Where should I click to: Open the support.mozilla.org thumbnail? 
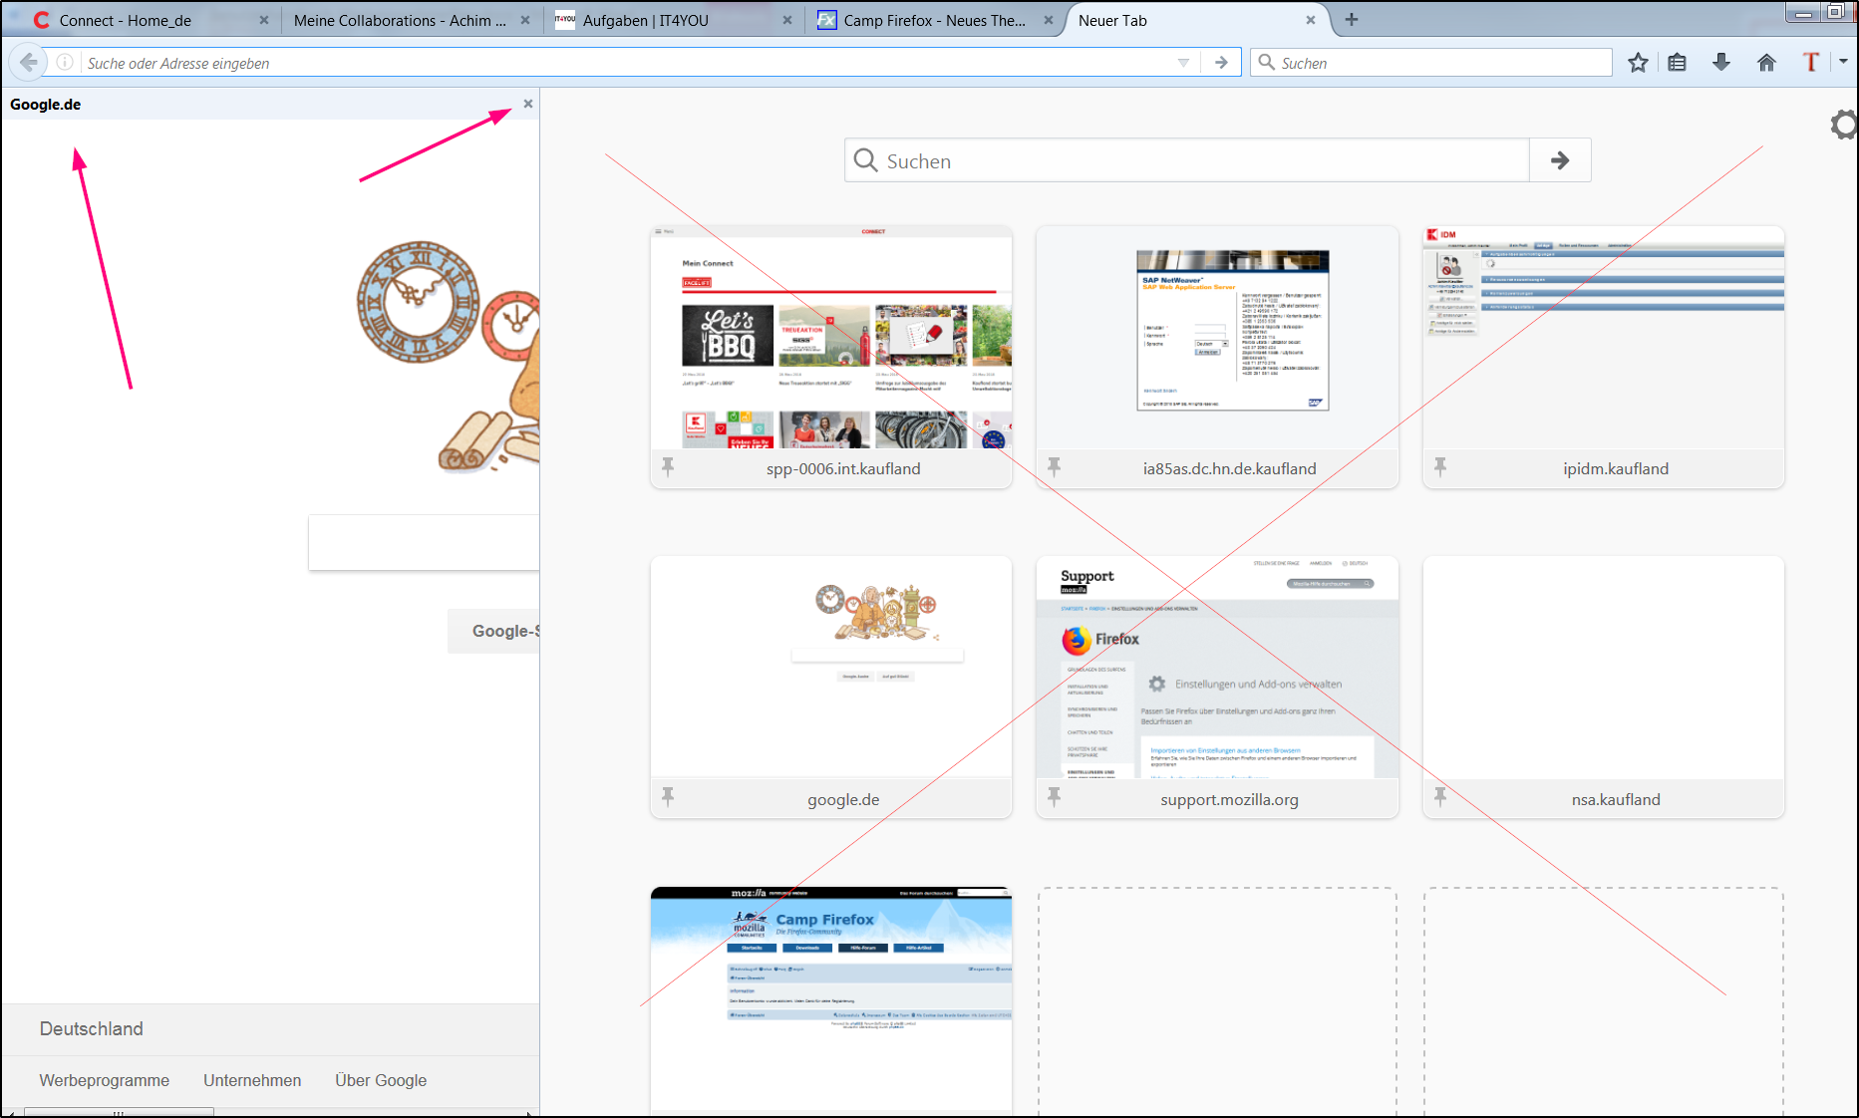coord(1217,688)
